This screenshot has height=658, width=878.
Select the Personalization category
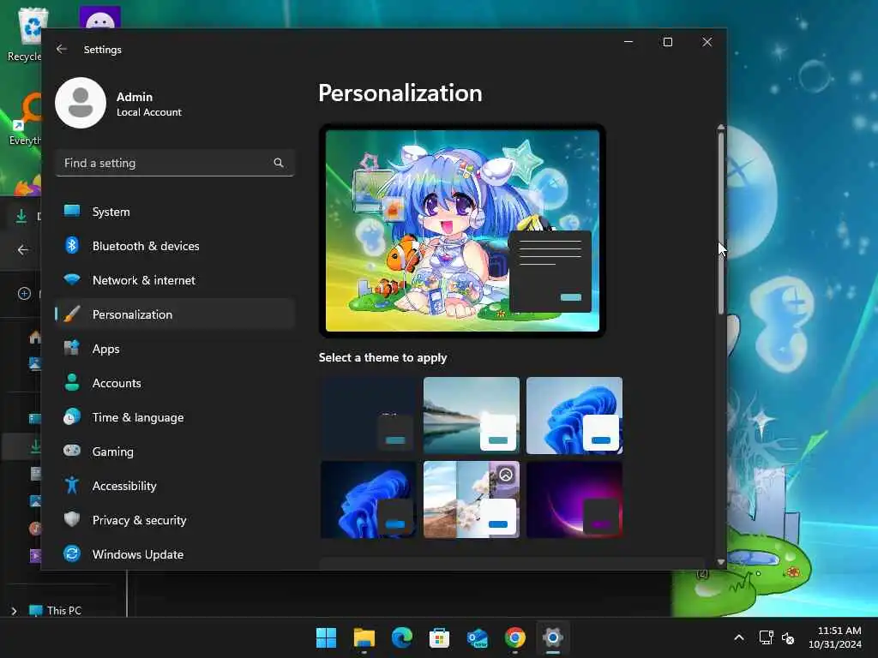coord(175,314)
